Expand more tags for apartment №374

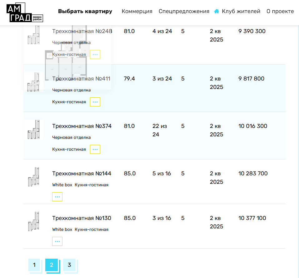coord(95,149)
